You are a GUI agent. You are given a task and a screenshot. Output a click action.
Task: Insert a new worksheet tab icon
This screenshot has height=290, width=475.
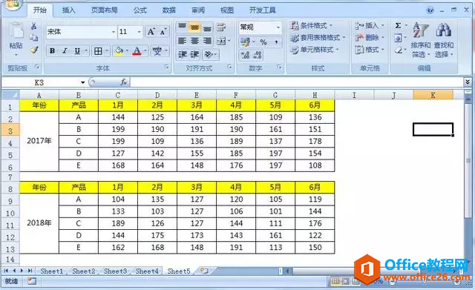pyautogui.click(x=205, y=271)
